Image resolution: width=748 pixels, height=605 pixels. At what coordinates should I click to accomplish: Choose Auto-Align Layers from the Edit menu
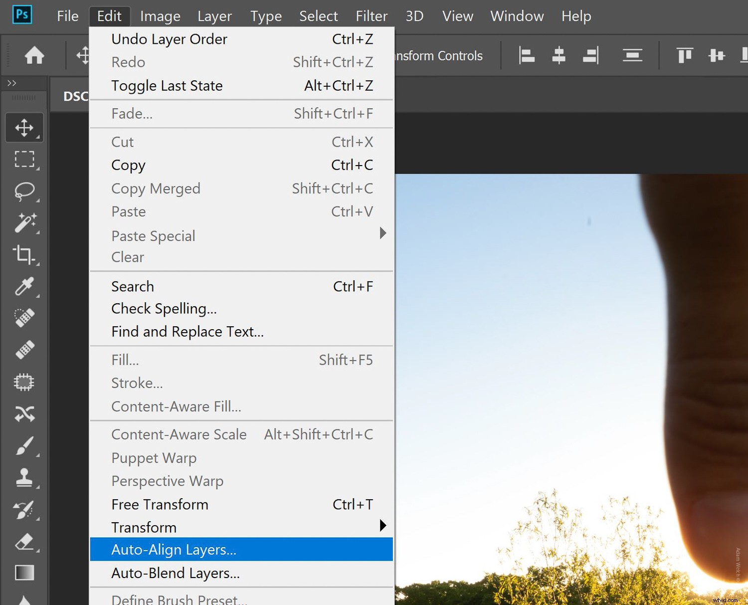coord(174,549)
